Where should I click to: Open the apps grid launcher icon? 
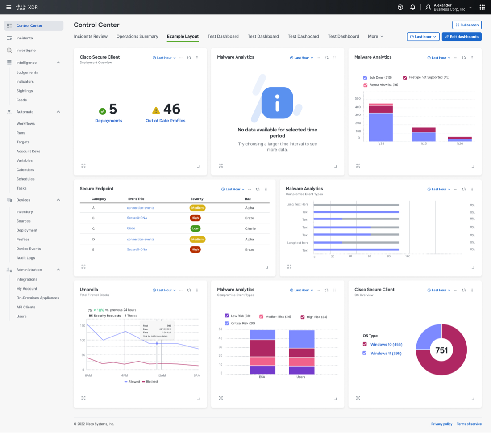point(482,7)
